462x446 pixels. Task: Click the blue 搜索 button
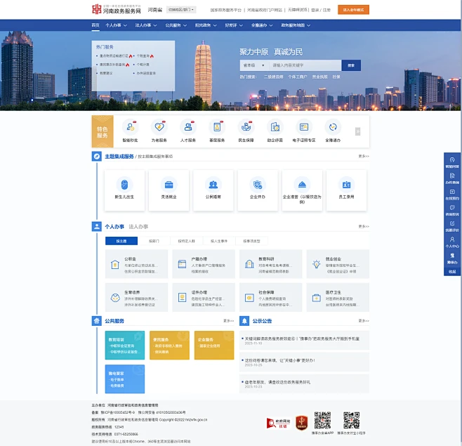click(352, 65)
